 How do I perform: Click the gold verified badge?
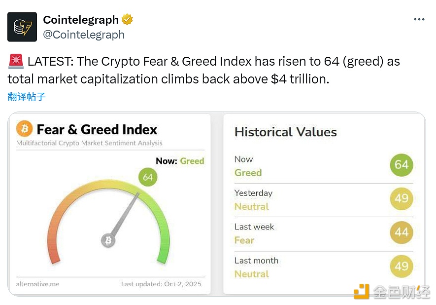tap(127, 20)
